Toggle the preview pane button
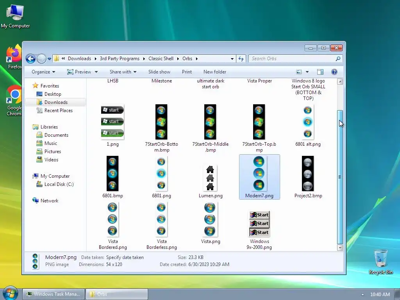This screenshot has width=400, height=300. (320, 72)
